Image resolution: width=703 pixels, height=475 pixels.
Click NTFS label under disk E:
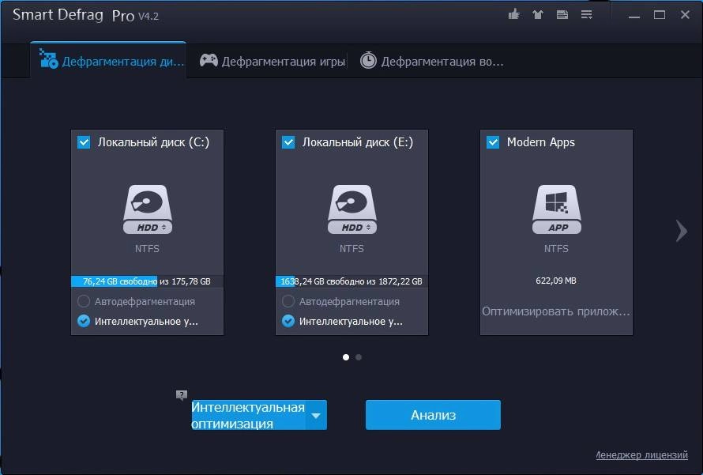[351, 248]
